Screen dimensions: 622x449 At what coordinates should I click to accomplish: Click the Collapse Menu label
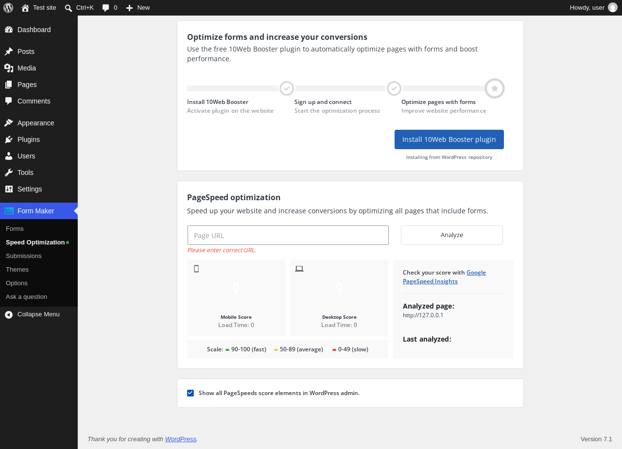(38, 314)
